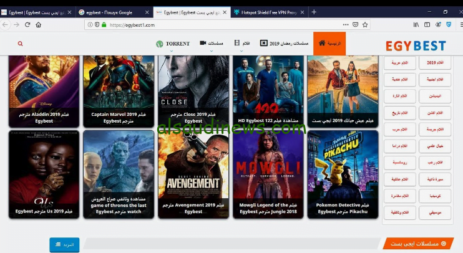
Task: Click the home icon in orange tab
Action: coord(322,43)
